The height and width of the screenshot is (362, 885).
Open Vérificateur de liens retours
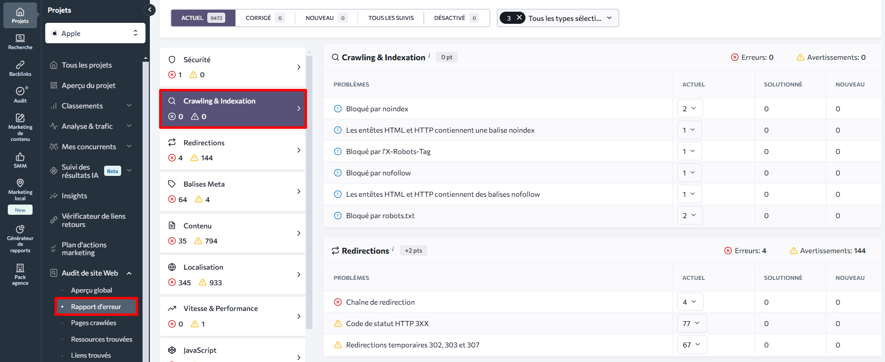pos(93,220)
